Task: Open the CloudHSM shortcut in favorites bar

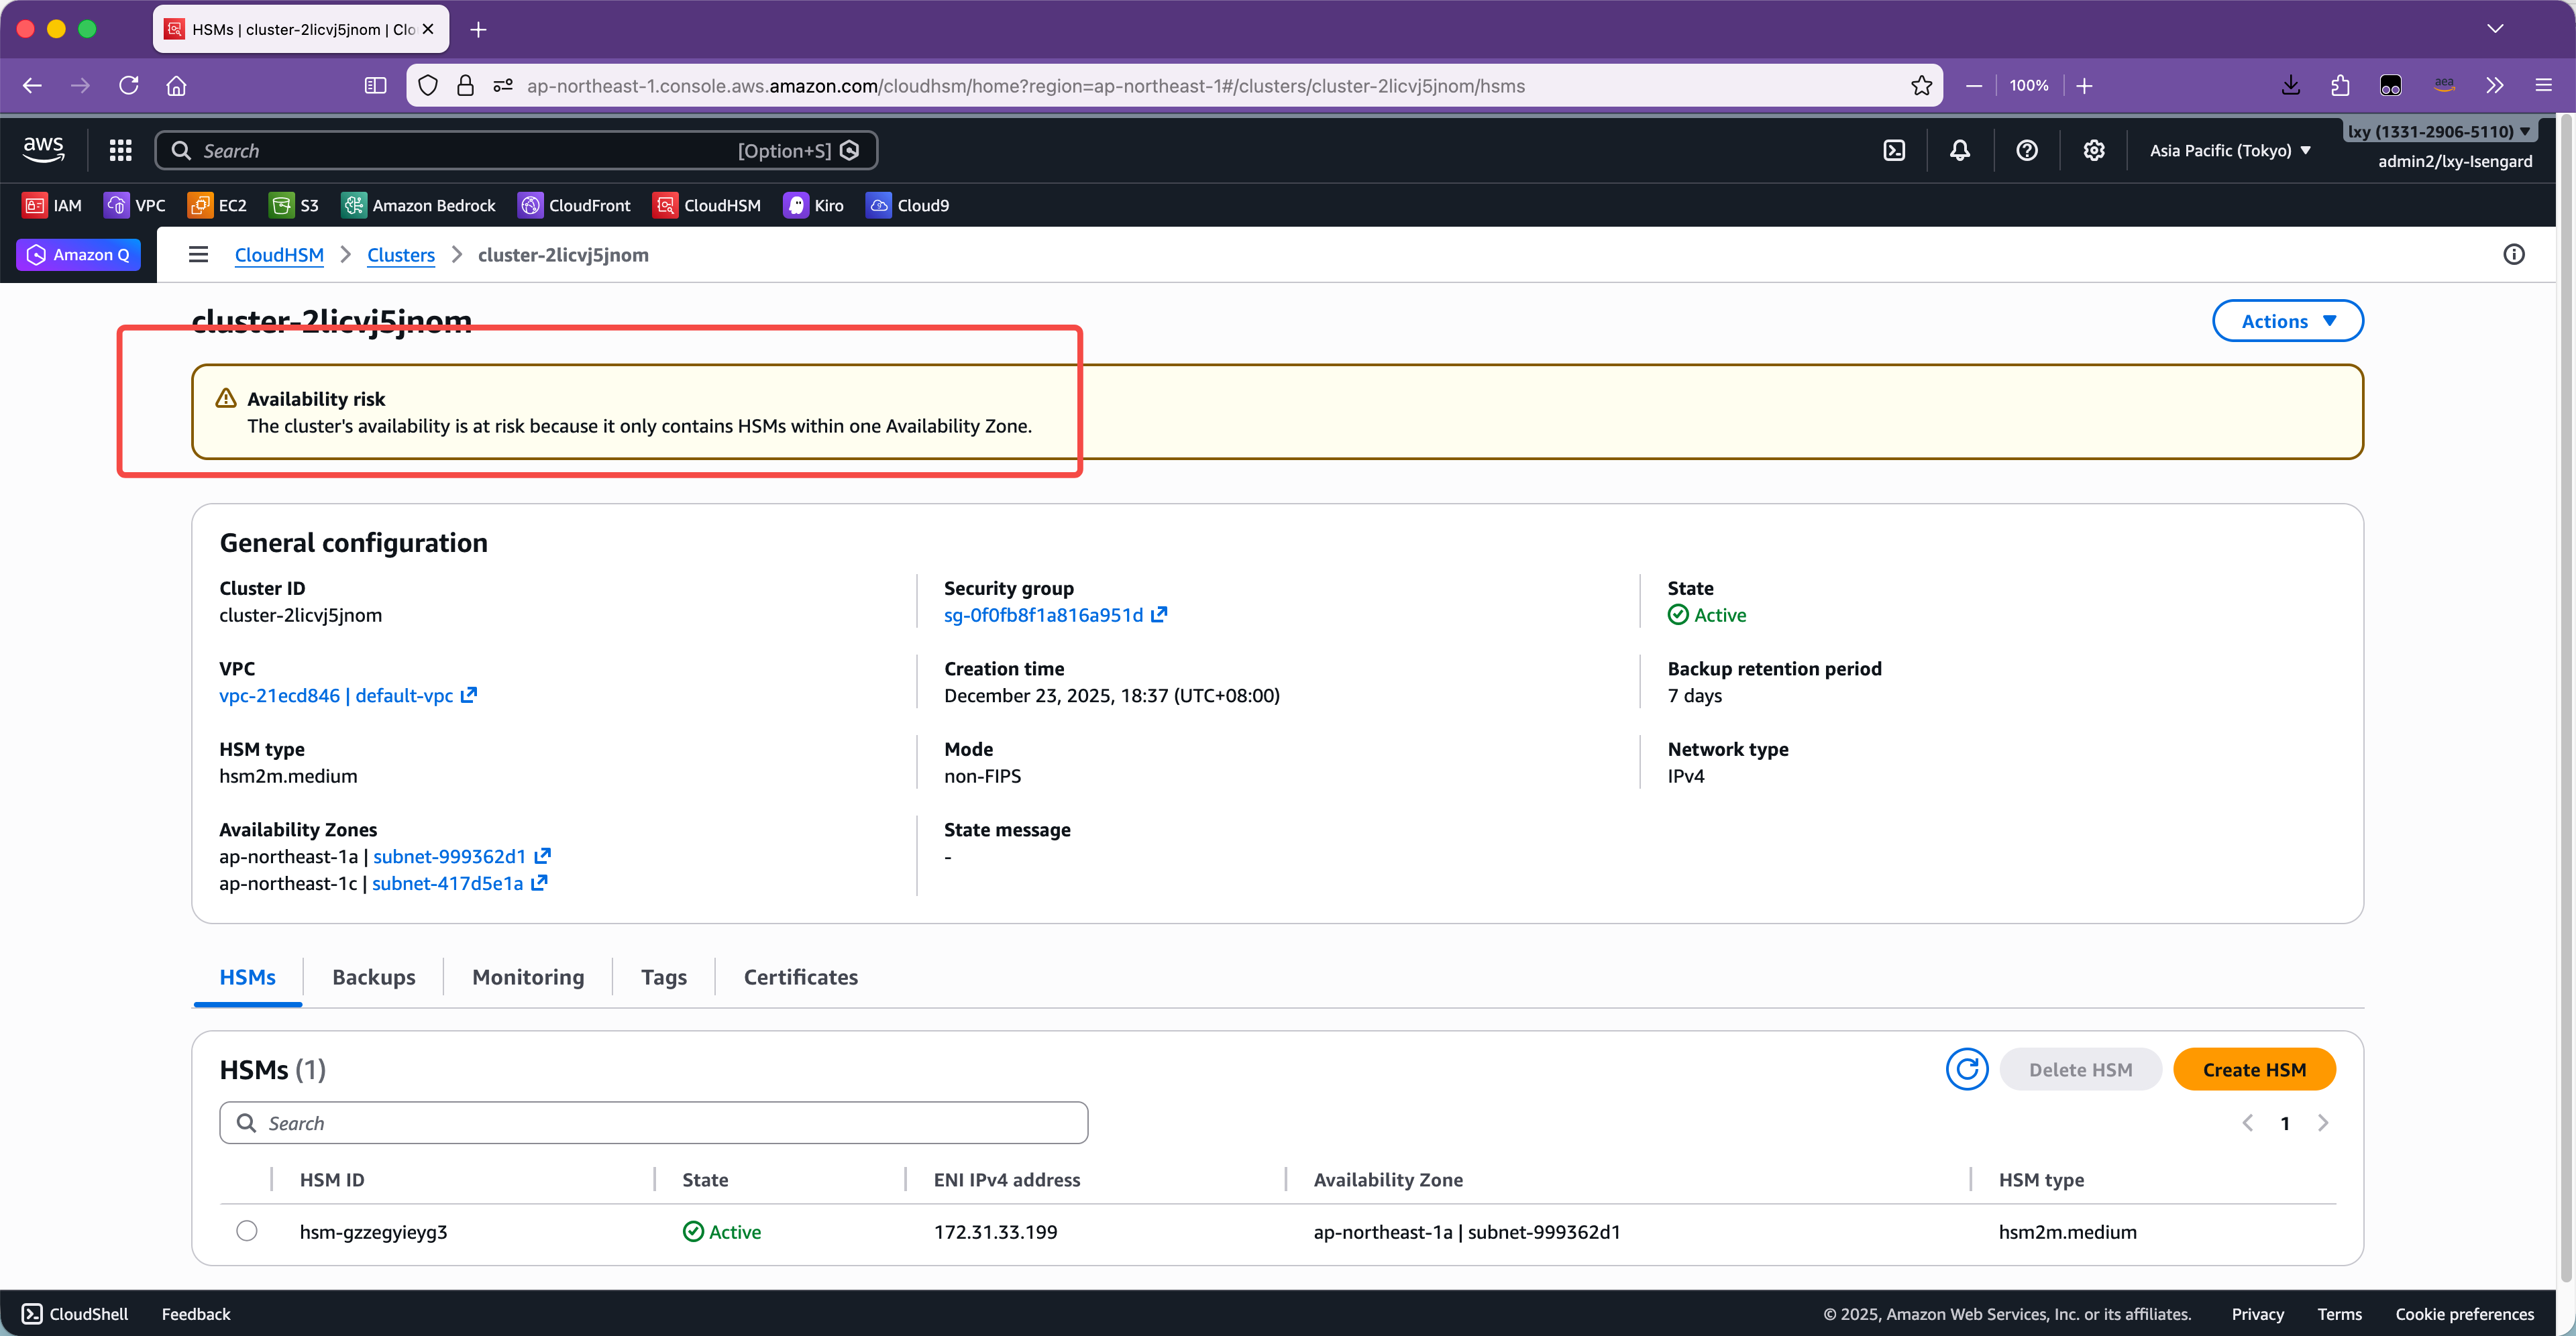Action: click(707, 205)
